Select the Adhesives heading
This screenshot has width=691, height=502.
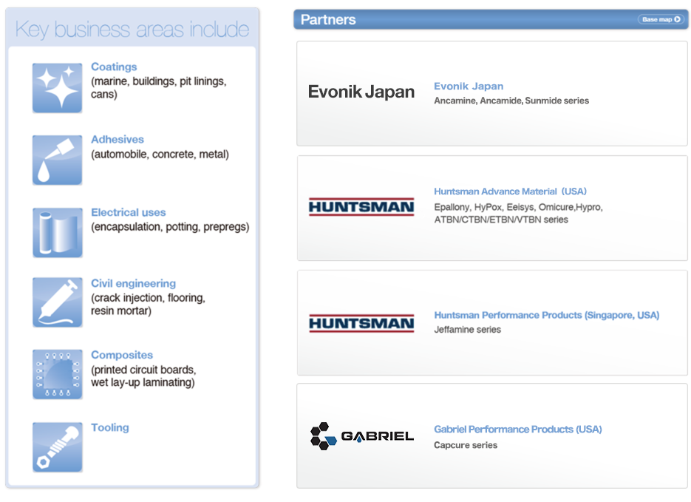tap(118, 139)
